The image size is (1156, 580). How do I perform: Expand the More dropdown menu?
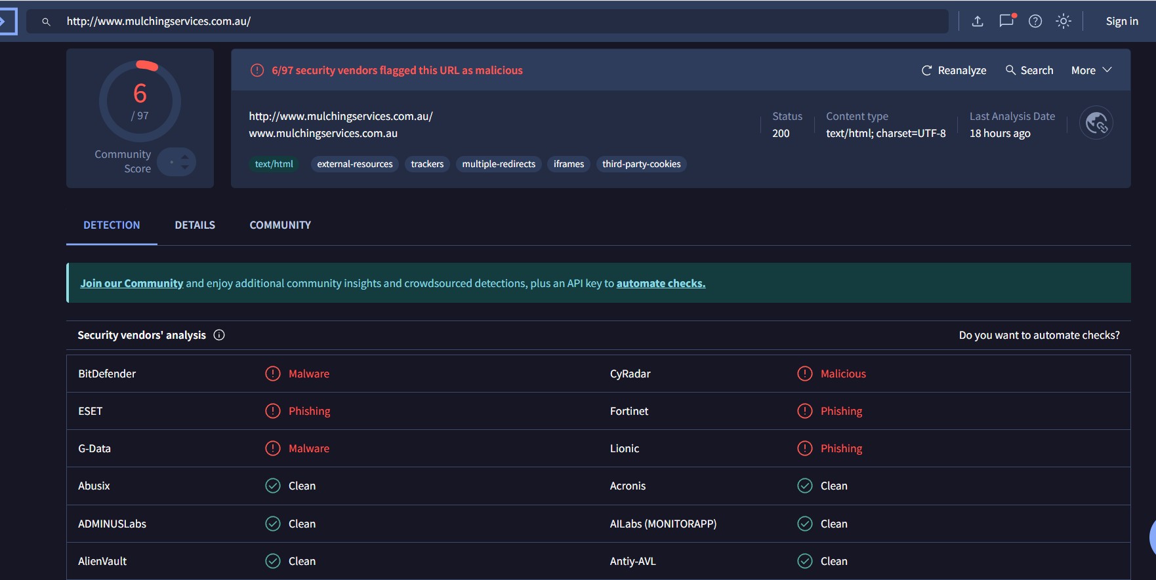pos(1092,70)
